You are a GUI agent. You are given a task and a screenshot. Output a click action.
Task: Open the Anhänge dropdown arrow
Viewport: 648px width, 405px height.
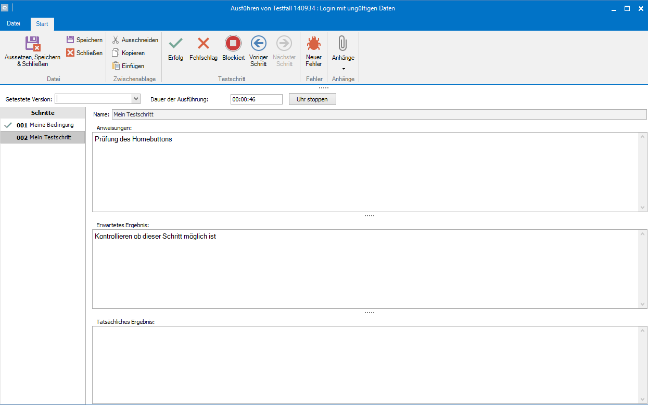click(x=343, y=69)
